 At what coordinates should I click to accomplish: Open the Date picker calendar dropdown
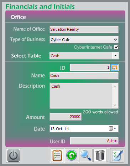[113, 128]
